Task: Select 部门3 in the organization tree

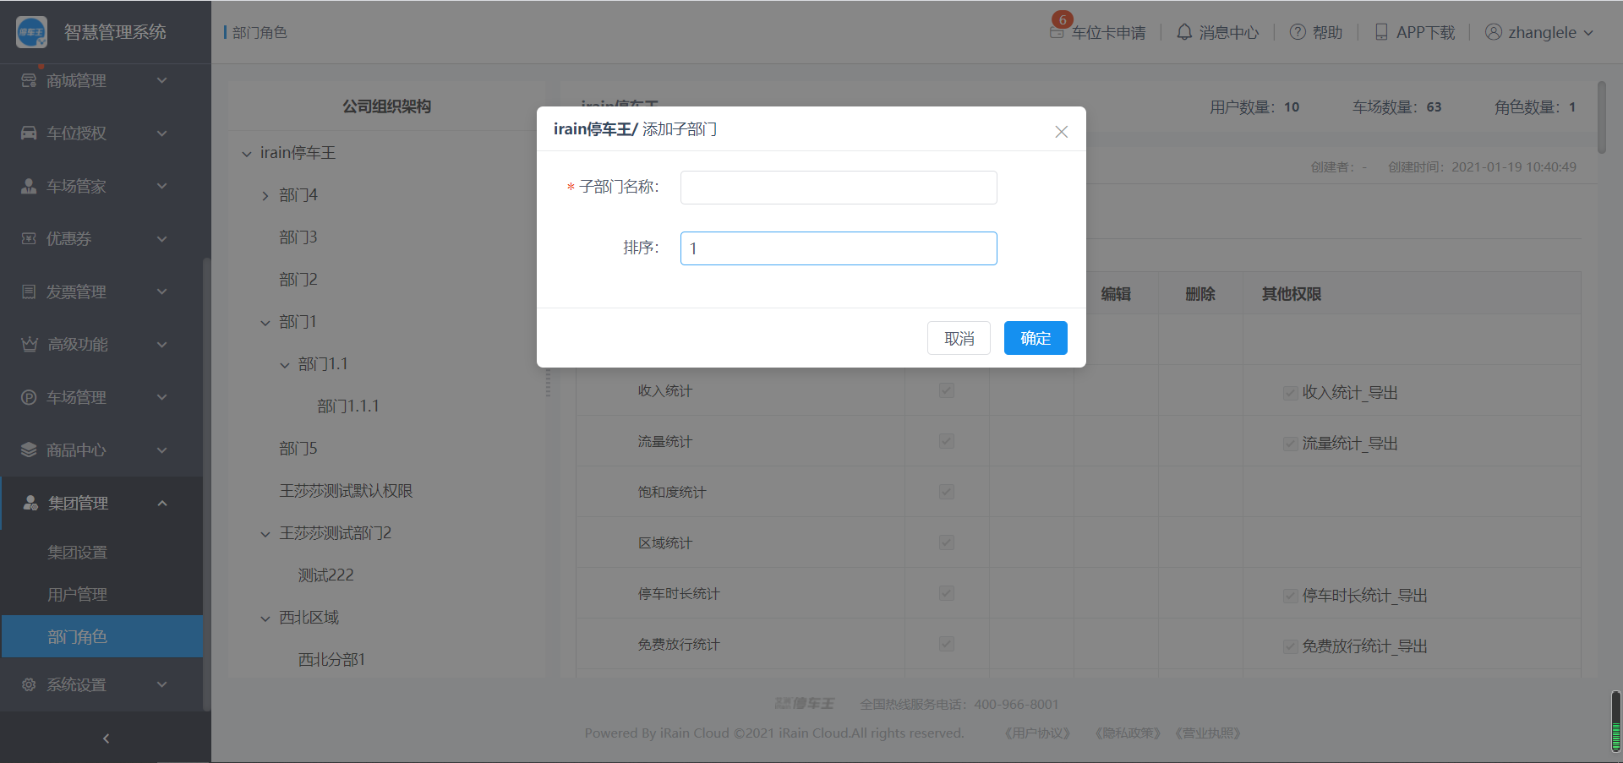Action: pyautogui.click(x=298, y=237)
